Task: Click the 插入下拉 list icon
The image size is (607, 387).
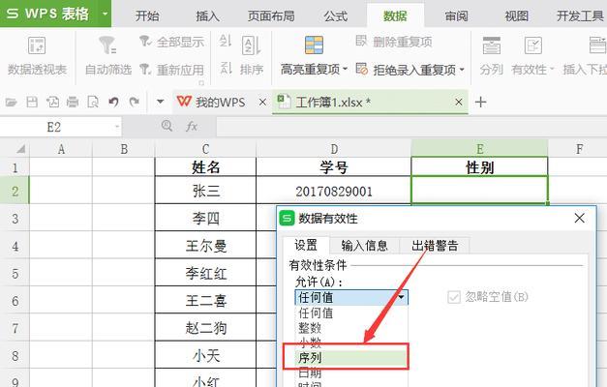Action: (x=597, y=45)
